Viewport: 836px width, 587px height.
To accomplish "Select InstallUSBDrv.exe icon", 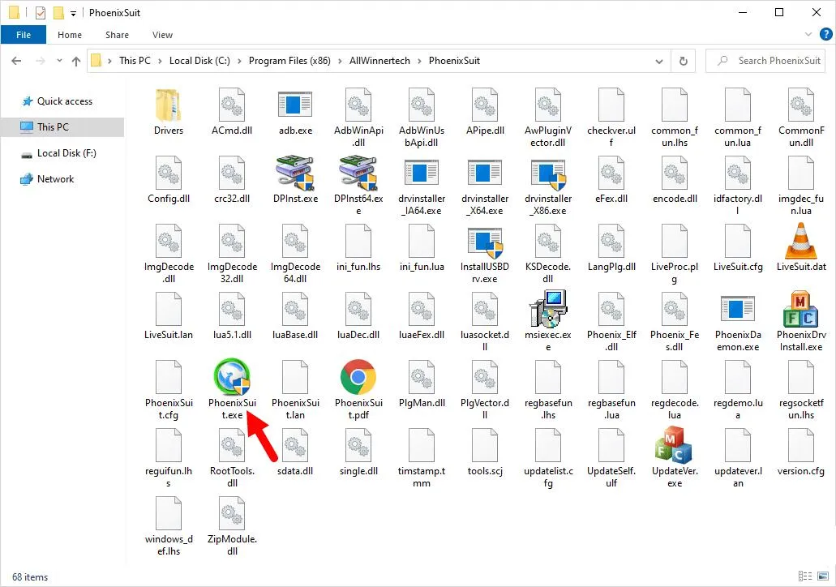I will tap(485, 242).
